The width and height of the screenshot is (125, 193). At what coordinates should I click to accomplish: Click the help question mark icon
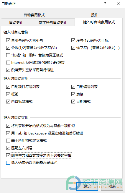pos(105,4)
